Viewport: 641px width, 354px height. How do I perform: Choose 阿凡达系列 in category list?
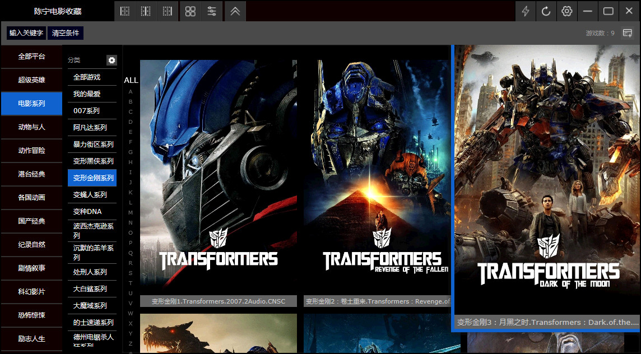(90, 128)
